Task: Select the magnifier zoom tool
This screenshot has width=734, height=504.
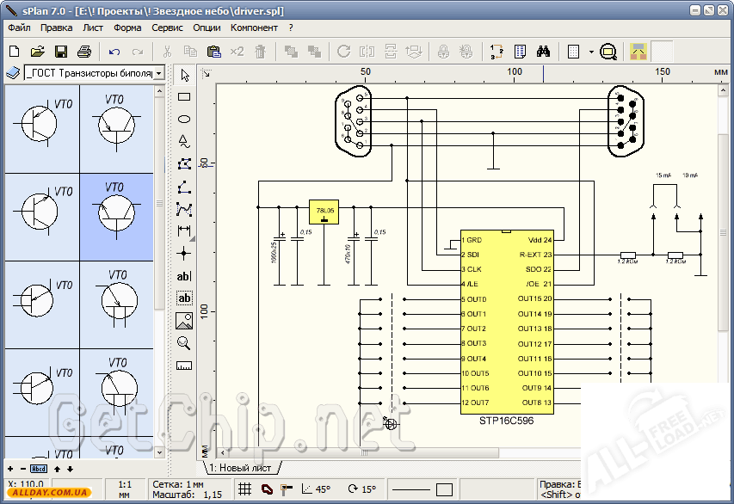Action: (184, 343)
